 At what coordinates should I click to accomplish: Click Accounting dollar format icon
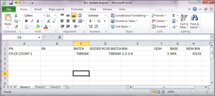tap(90, 21)
